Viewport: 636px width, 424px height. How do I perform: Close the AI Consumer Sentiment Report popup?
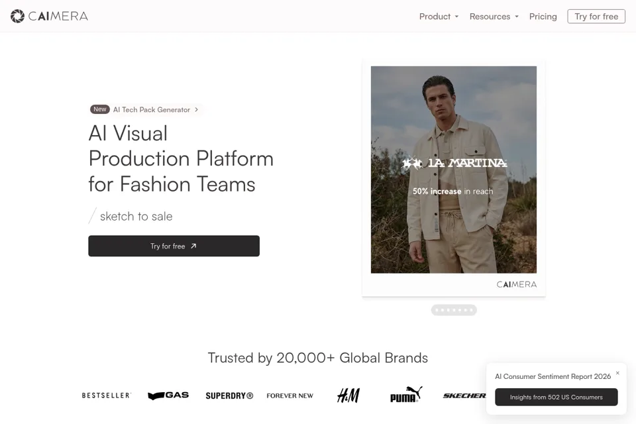pos(617,373)
